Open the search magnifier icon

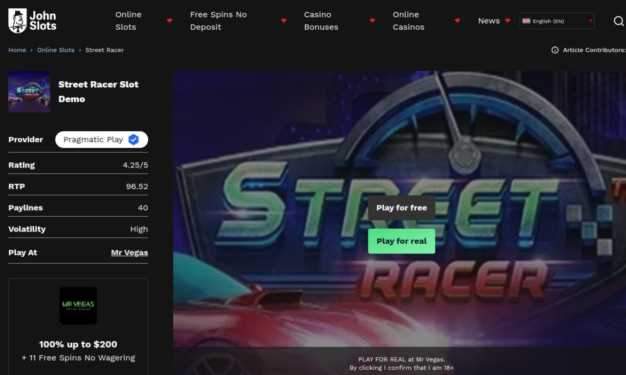click(619, 21)
